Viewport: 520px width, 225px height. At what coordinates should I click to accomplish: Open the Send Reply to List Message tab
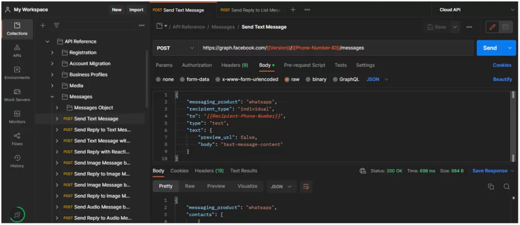251,10
